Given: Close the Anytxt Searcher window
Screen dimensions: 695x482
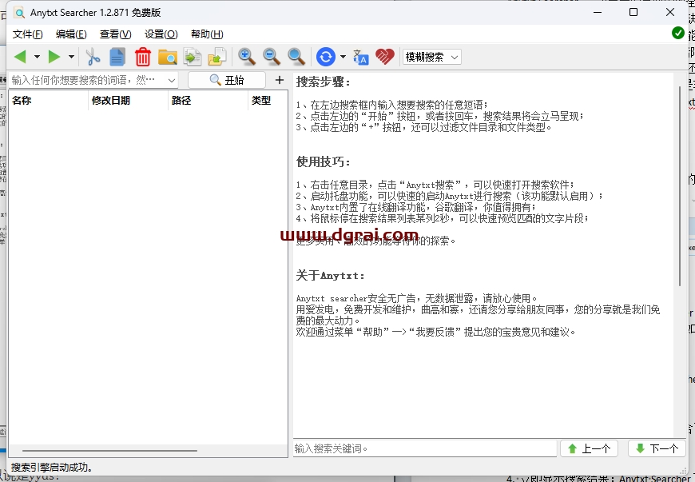Looking at the screenshot, I should coord(670,13).
